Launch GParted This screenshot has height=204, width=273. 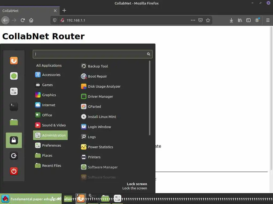pyautogui.click(x=91, y=107)
